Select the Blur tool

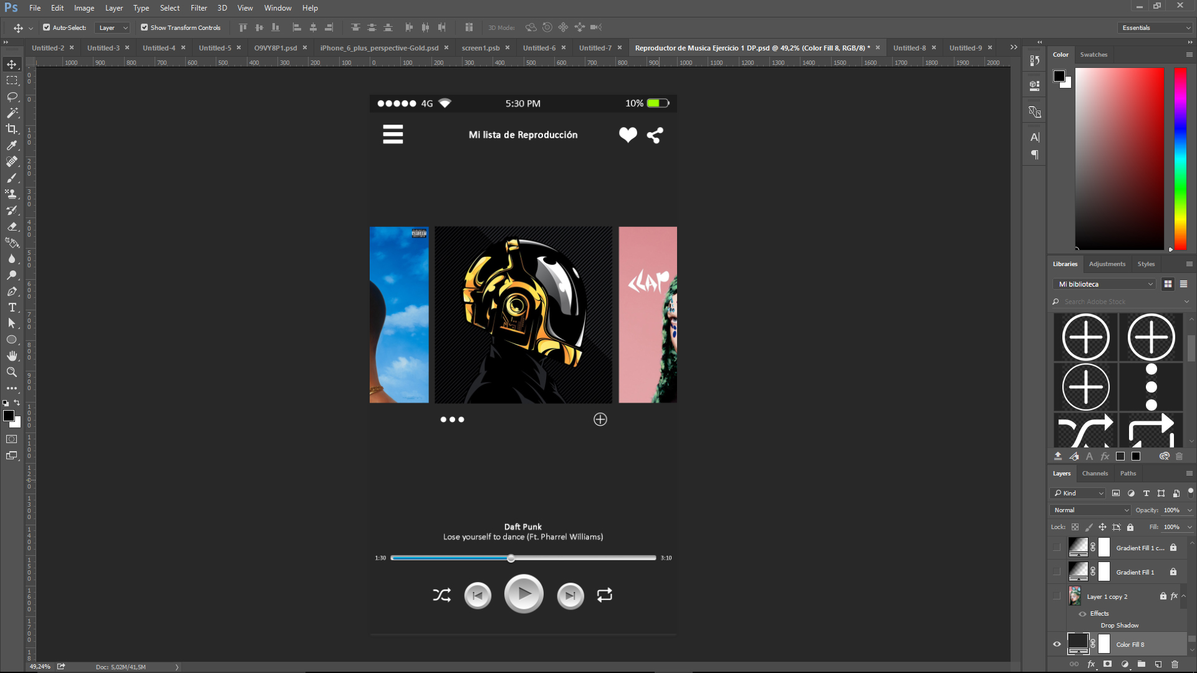(x=12, y=259)
